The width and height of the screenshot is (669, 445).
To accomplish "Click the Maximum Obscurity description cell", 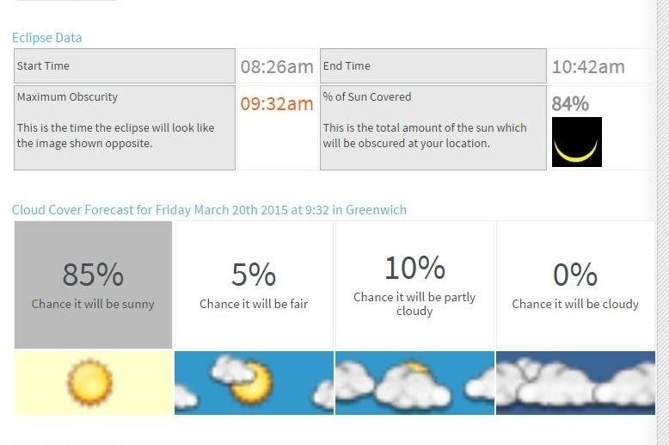I will coord(125,127).
